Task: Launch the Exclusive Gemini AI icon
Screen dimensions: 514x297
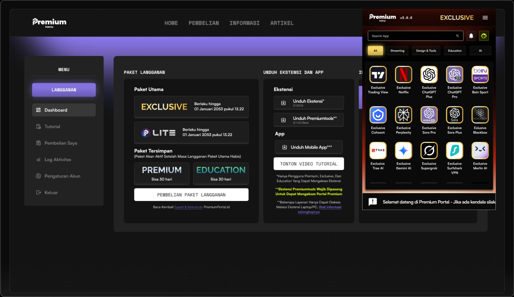Action: coord(403,151)
